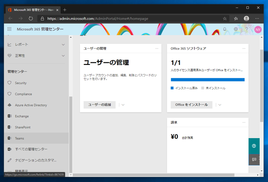This screenshot has width=268, height=182.
Task: Open dropdown next to ユーザーの追加 button
Action: 123,105
